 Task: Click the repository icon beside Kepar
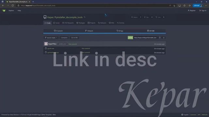(45, 17)
